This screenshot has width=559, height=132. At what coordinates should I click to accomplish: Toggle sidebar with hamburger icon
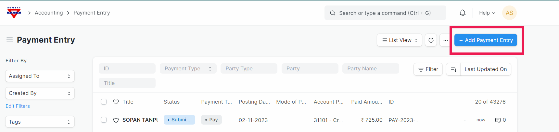[9, 40]
